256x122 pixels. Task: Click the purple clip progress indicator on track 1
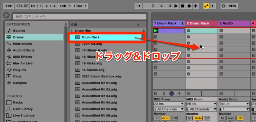172,93
